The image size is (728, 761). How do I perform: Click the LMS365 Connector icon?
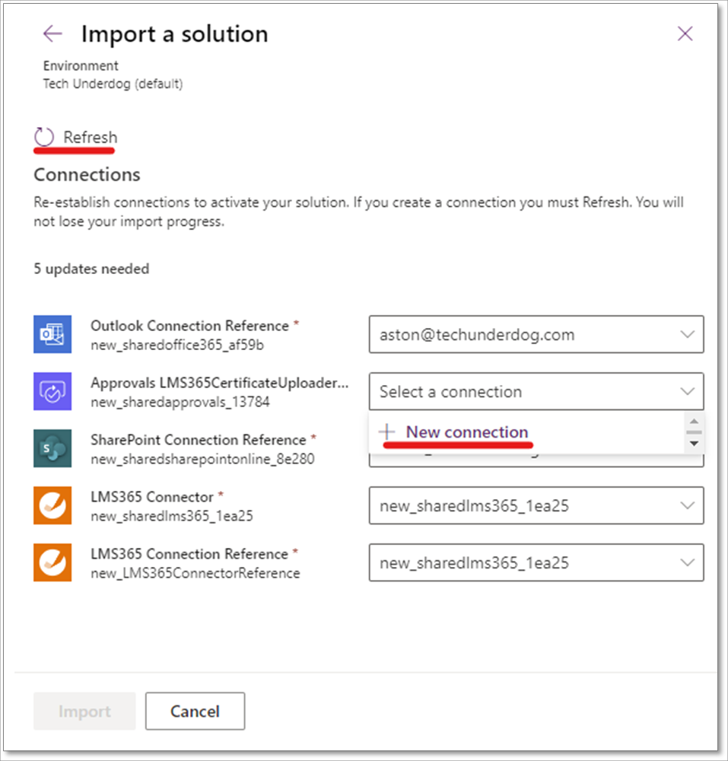52,505
